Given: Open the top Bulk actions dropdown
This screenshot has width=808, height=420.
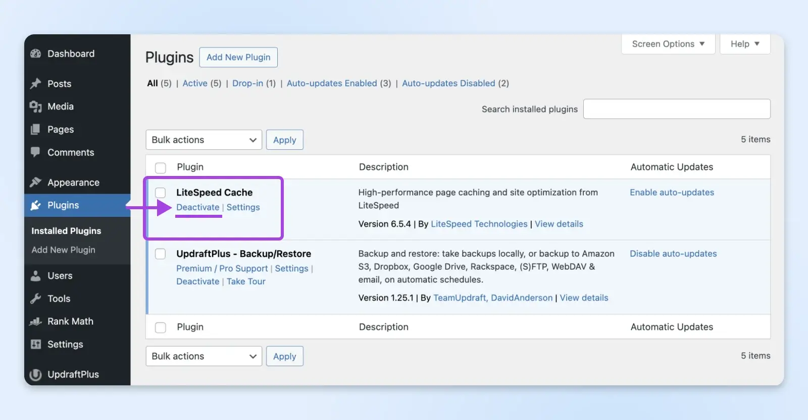Looking at the screenshot, I should [x=204, y=140].
